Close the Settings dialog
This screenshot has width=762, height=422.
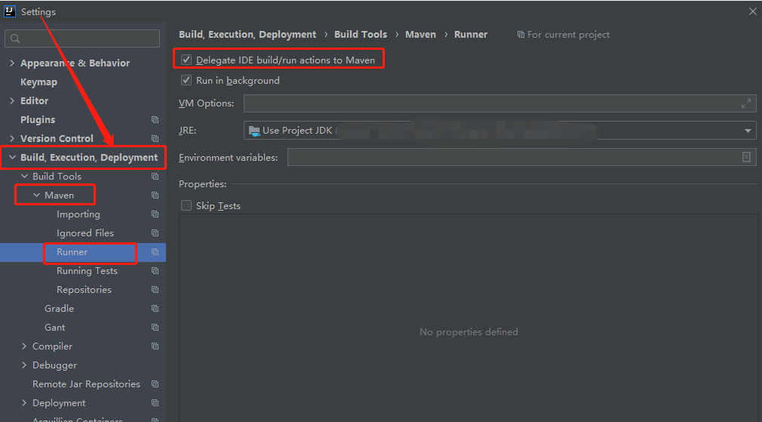click(752, 11)
